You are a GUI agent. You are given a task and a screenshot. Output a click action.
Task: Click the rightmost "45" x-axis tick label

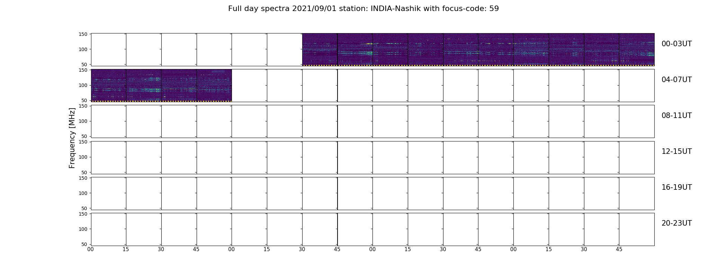click(619, 249)
